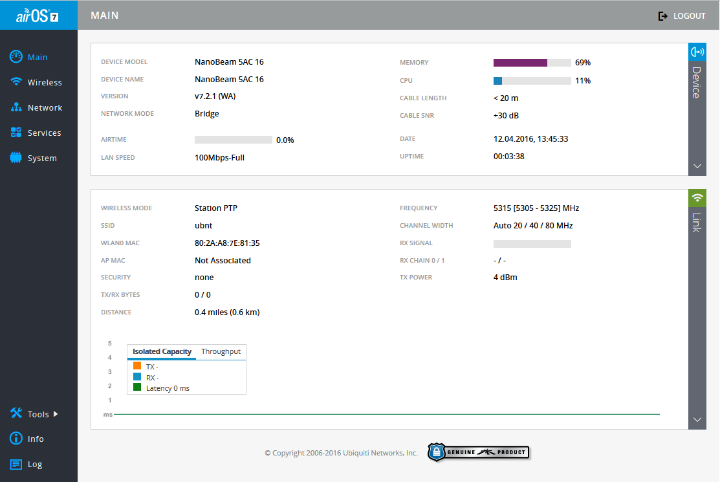Click the distance value 0.4 miles (0.6 km)
720x482 pixels.
[227, 312]
